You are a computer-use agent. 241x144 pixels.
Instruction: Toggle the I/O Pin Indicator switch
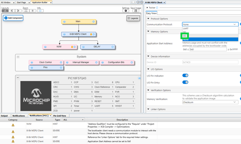click(x=185, y=76)
